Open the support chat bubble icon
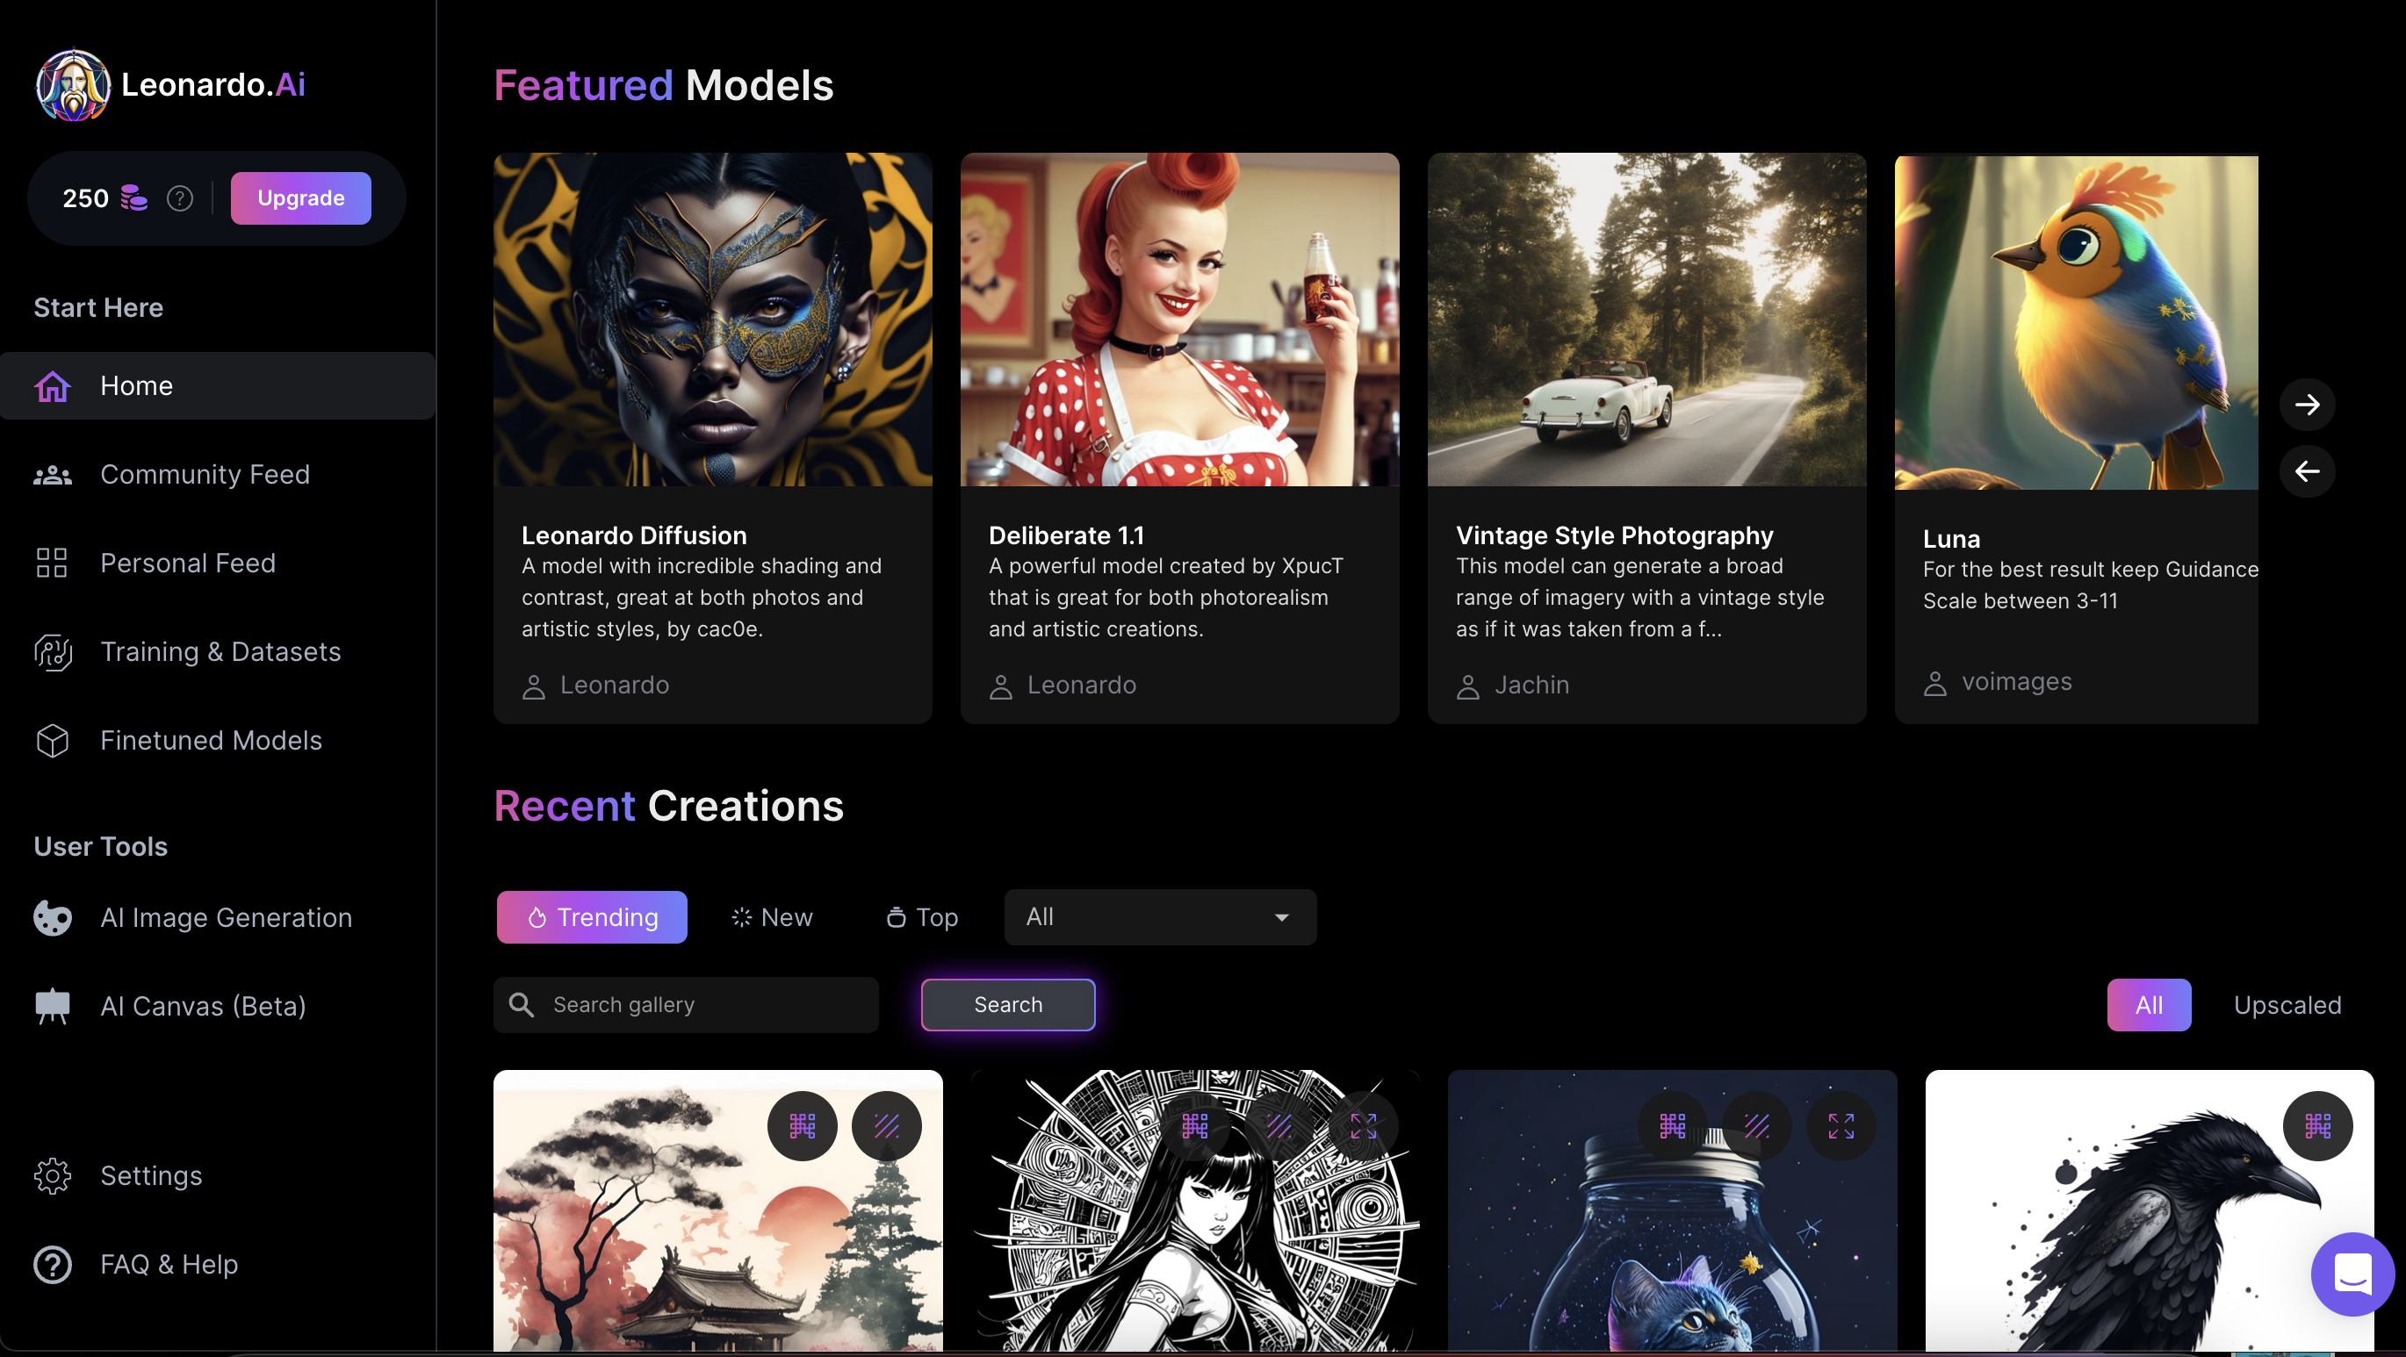The width and height of the screenshot is (2406, 1357). click(2351, 1273)
